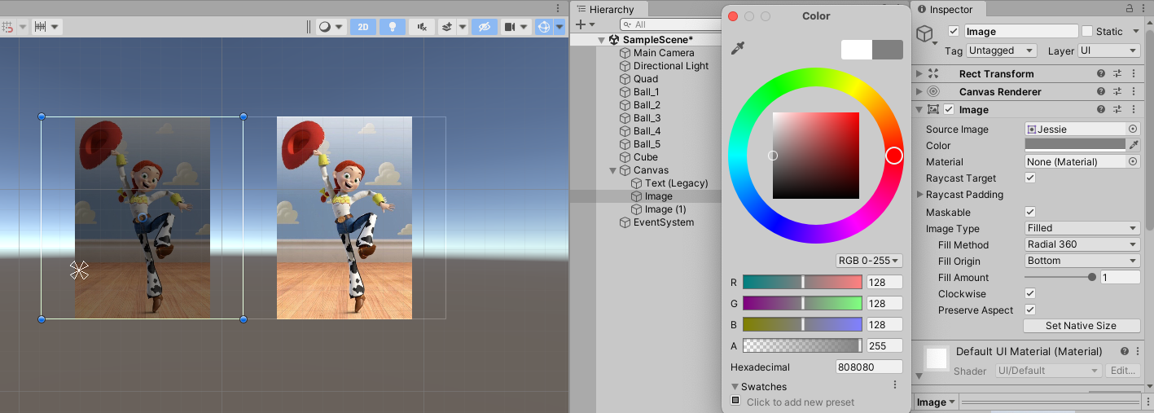Toggle 2D view mode in Scene toolbar
Screen dimensions: 1154x413
tap(362, 27)
